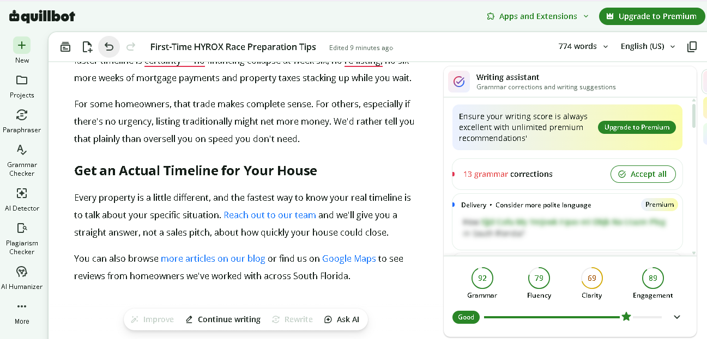Open Ask AI assistant
The height and width of the screenshot is (339, 707).
pyautogui.click(x=342, y=319)
